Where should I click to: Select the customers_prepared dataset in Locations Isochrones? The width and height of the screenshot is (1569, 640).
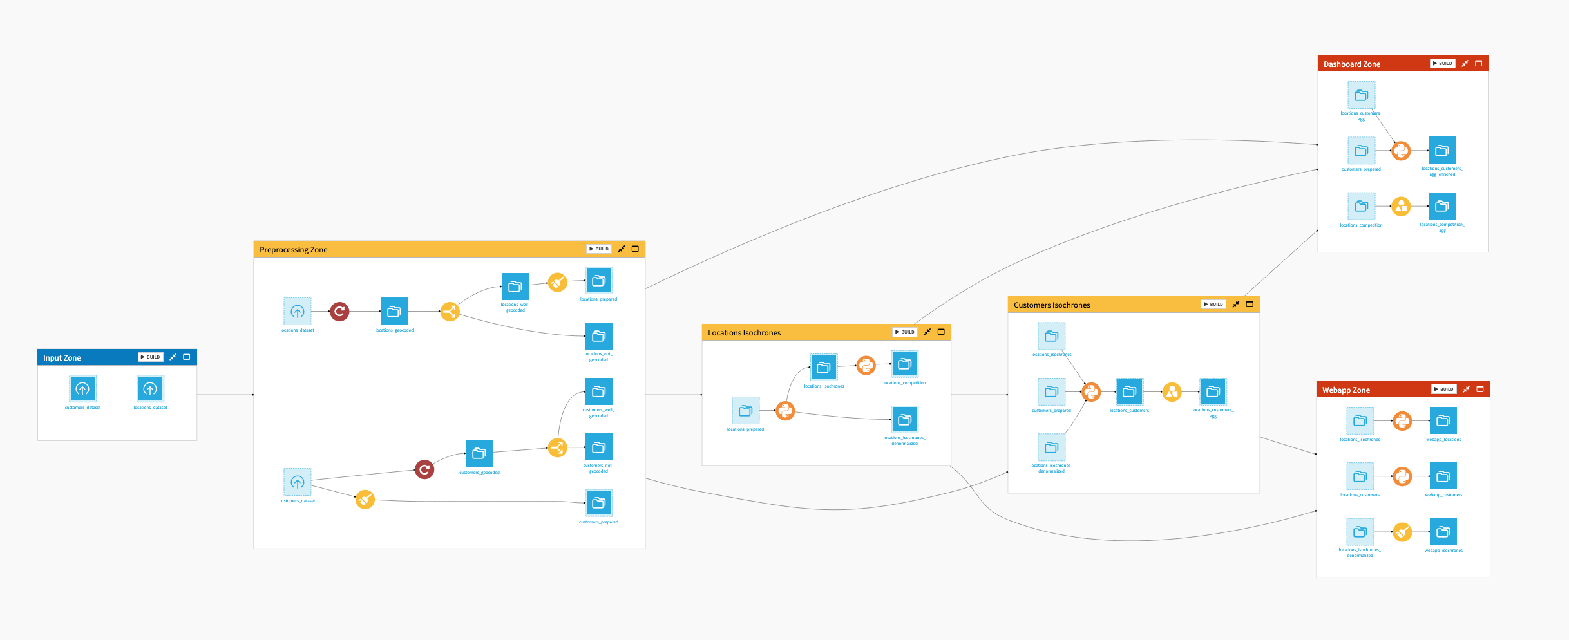[1051, 391]
